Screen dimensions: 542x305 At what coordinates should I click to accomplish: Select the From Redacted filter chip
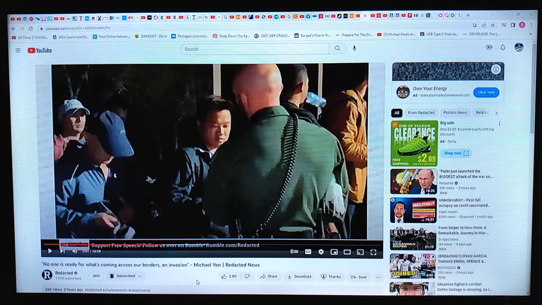point(421,113)
